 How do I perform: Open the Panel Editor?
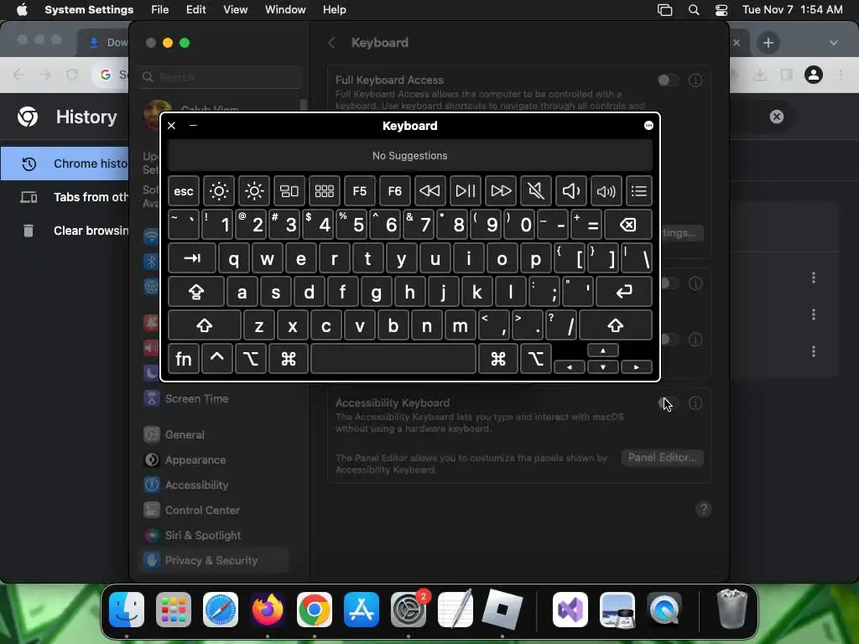[x=663, y=458]
